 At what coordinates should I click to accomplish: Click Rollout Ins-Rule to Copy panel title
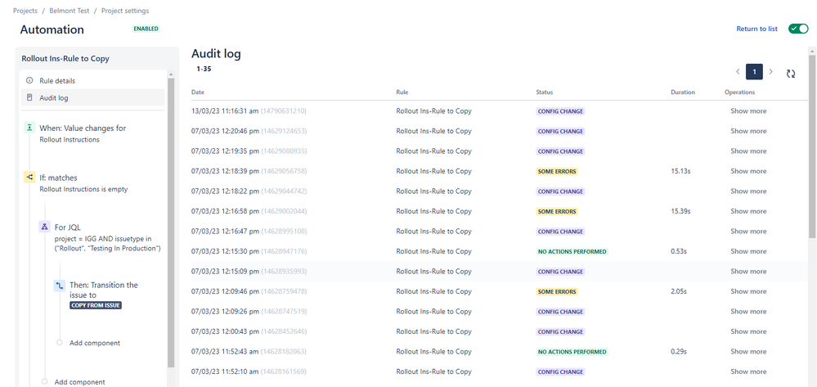(x=65, y=59)
